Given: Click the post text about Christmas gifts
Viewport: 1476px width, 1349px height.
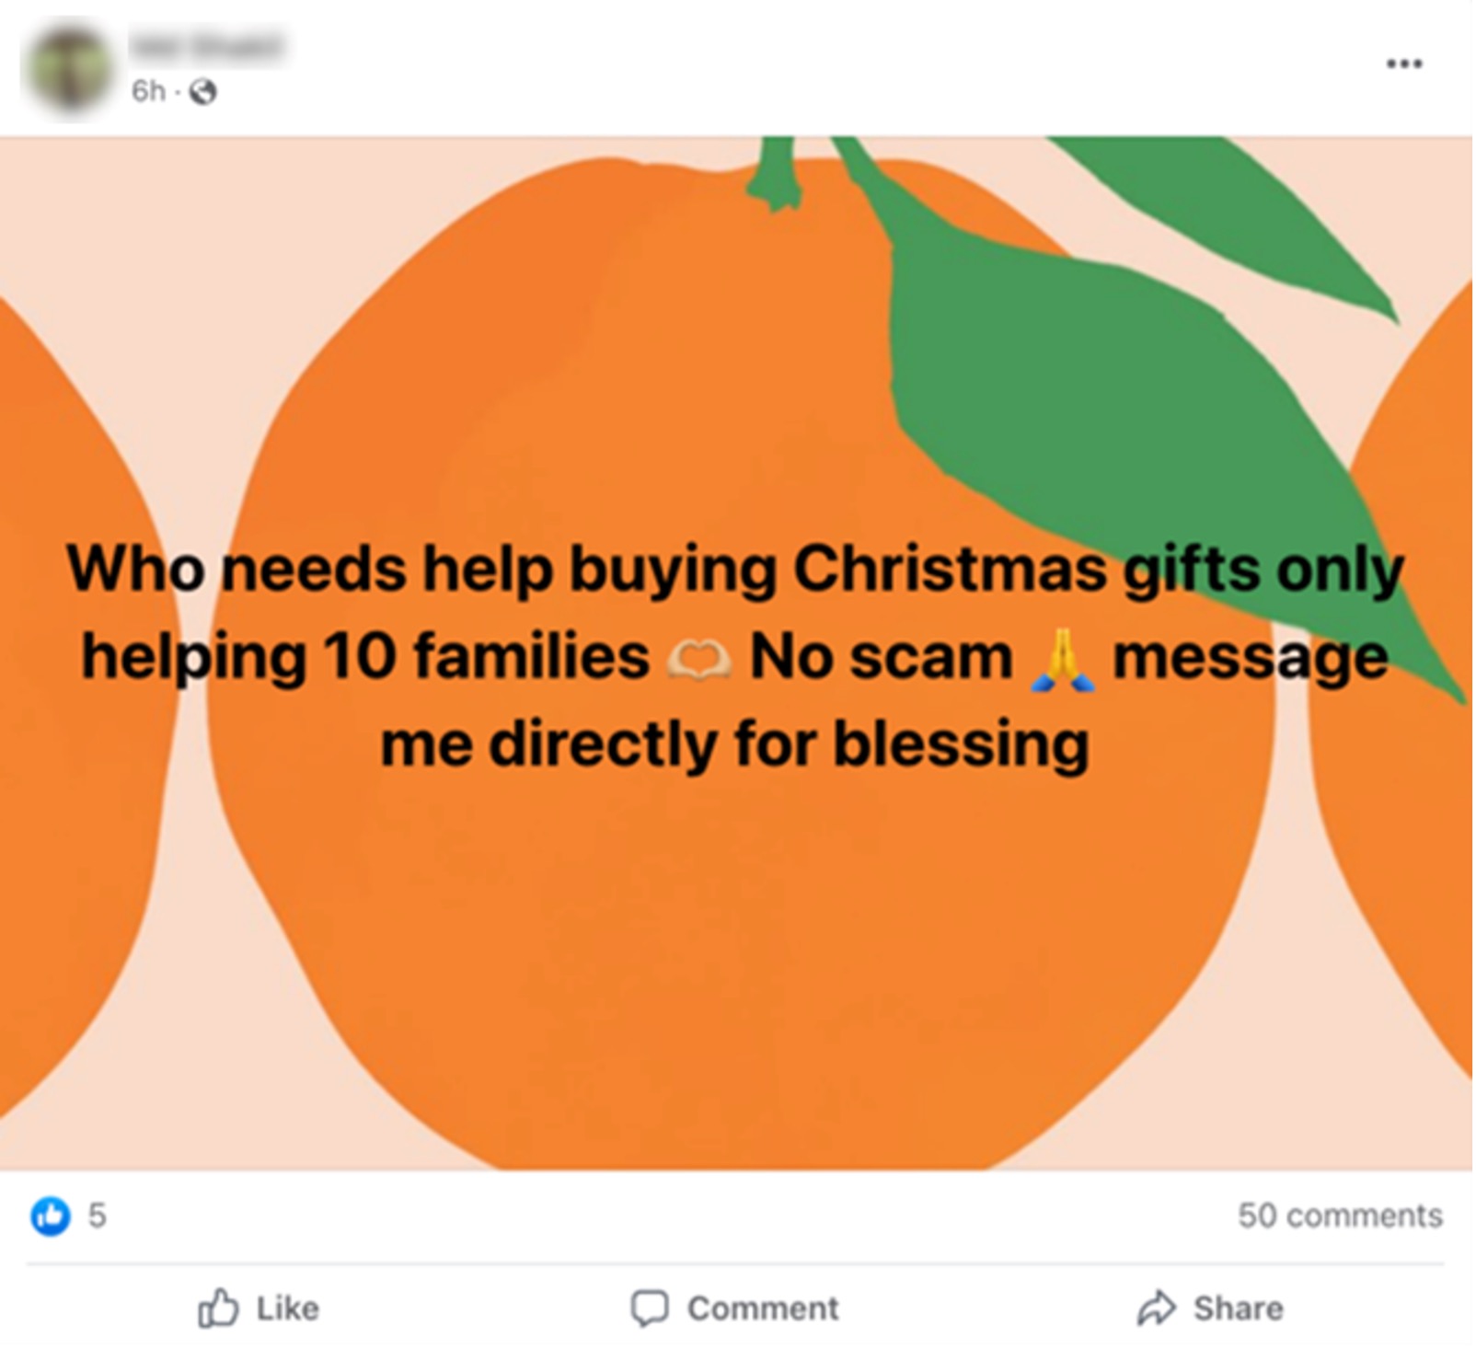Looking at the screenshot, I should coord(736,653).
